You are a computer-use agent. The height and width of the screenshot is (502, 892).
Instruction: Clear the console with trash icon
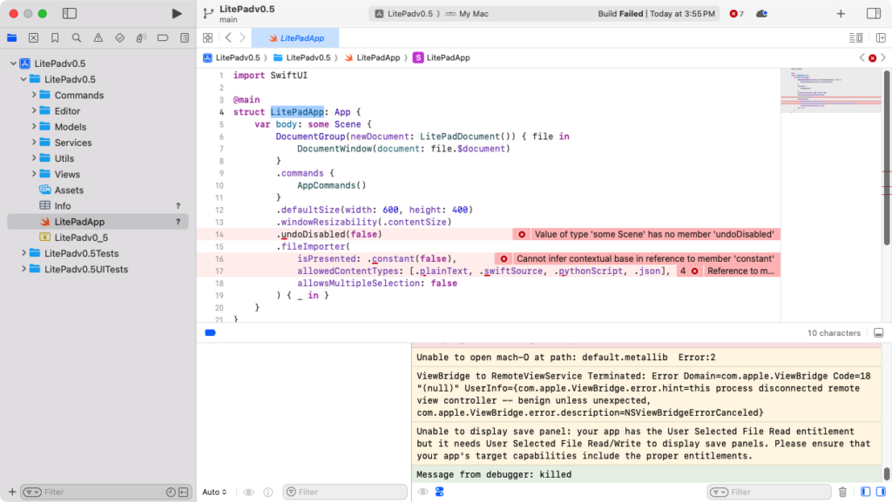point(842,492)
